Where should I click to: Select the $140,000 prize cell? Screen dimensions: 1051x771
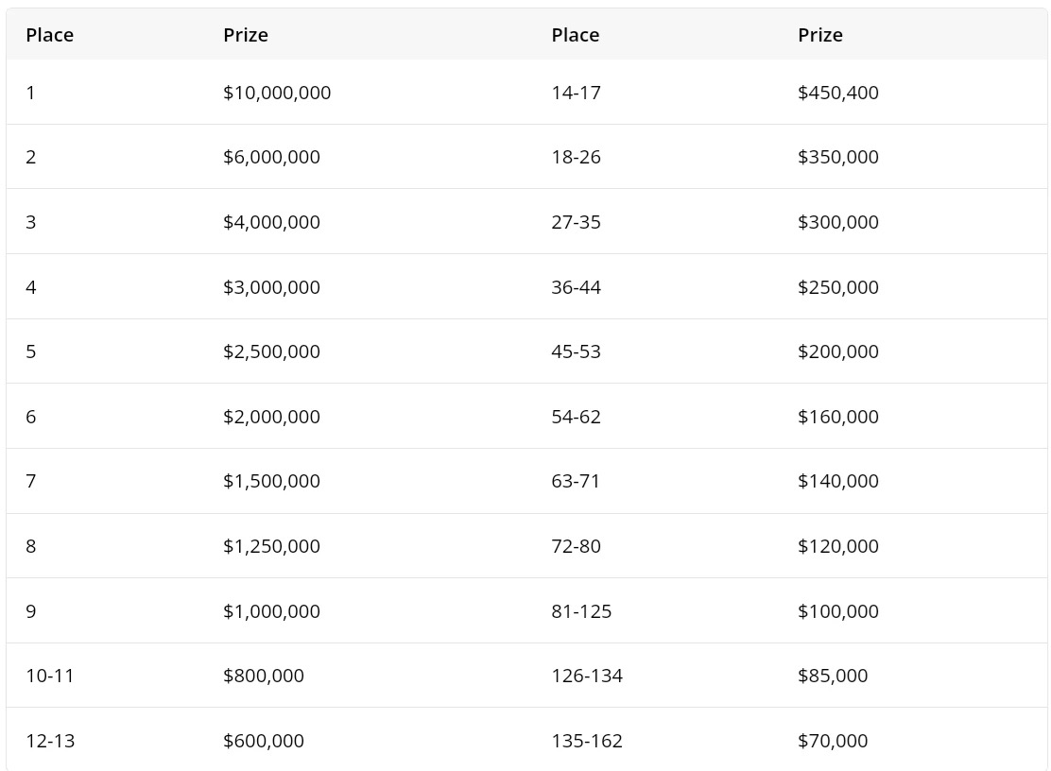[x=837, y=481]
